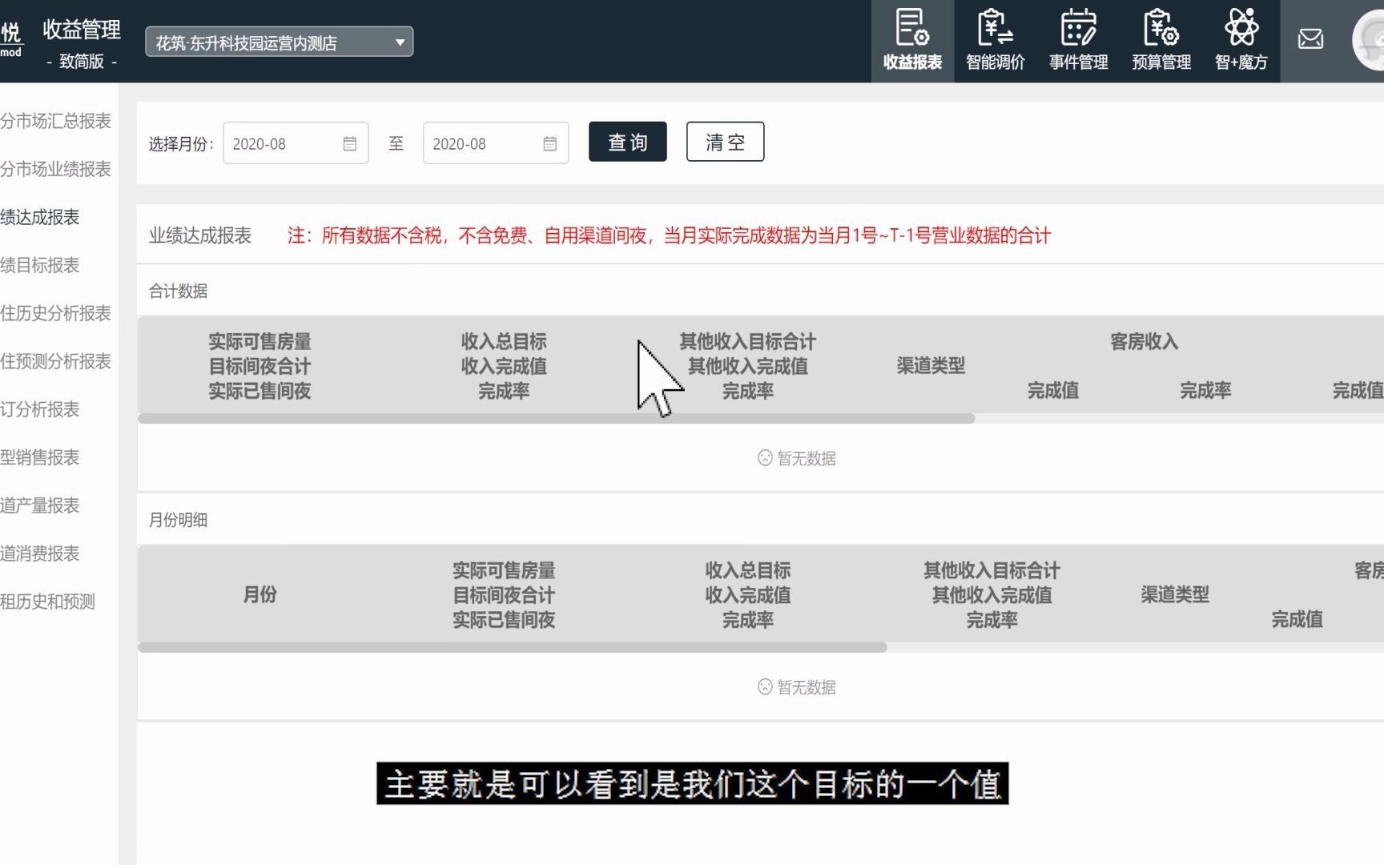This screenshot has height=865, width=1384.
Task: Click the 月份明细 section label
Action: [x=178, y=520]
